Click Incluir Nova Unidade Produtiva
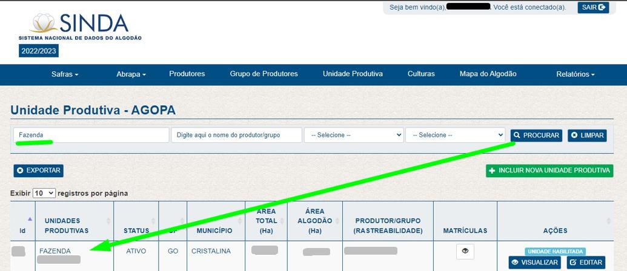 [x=549, y=171]
